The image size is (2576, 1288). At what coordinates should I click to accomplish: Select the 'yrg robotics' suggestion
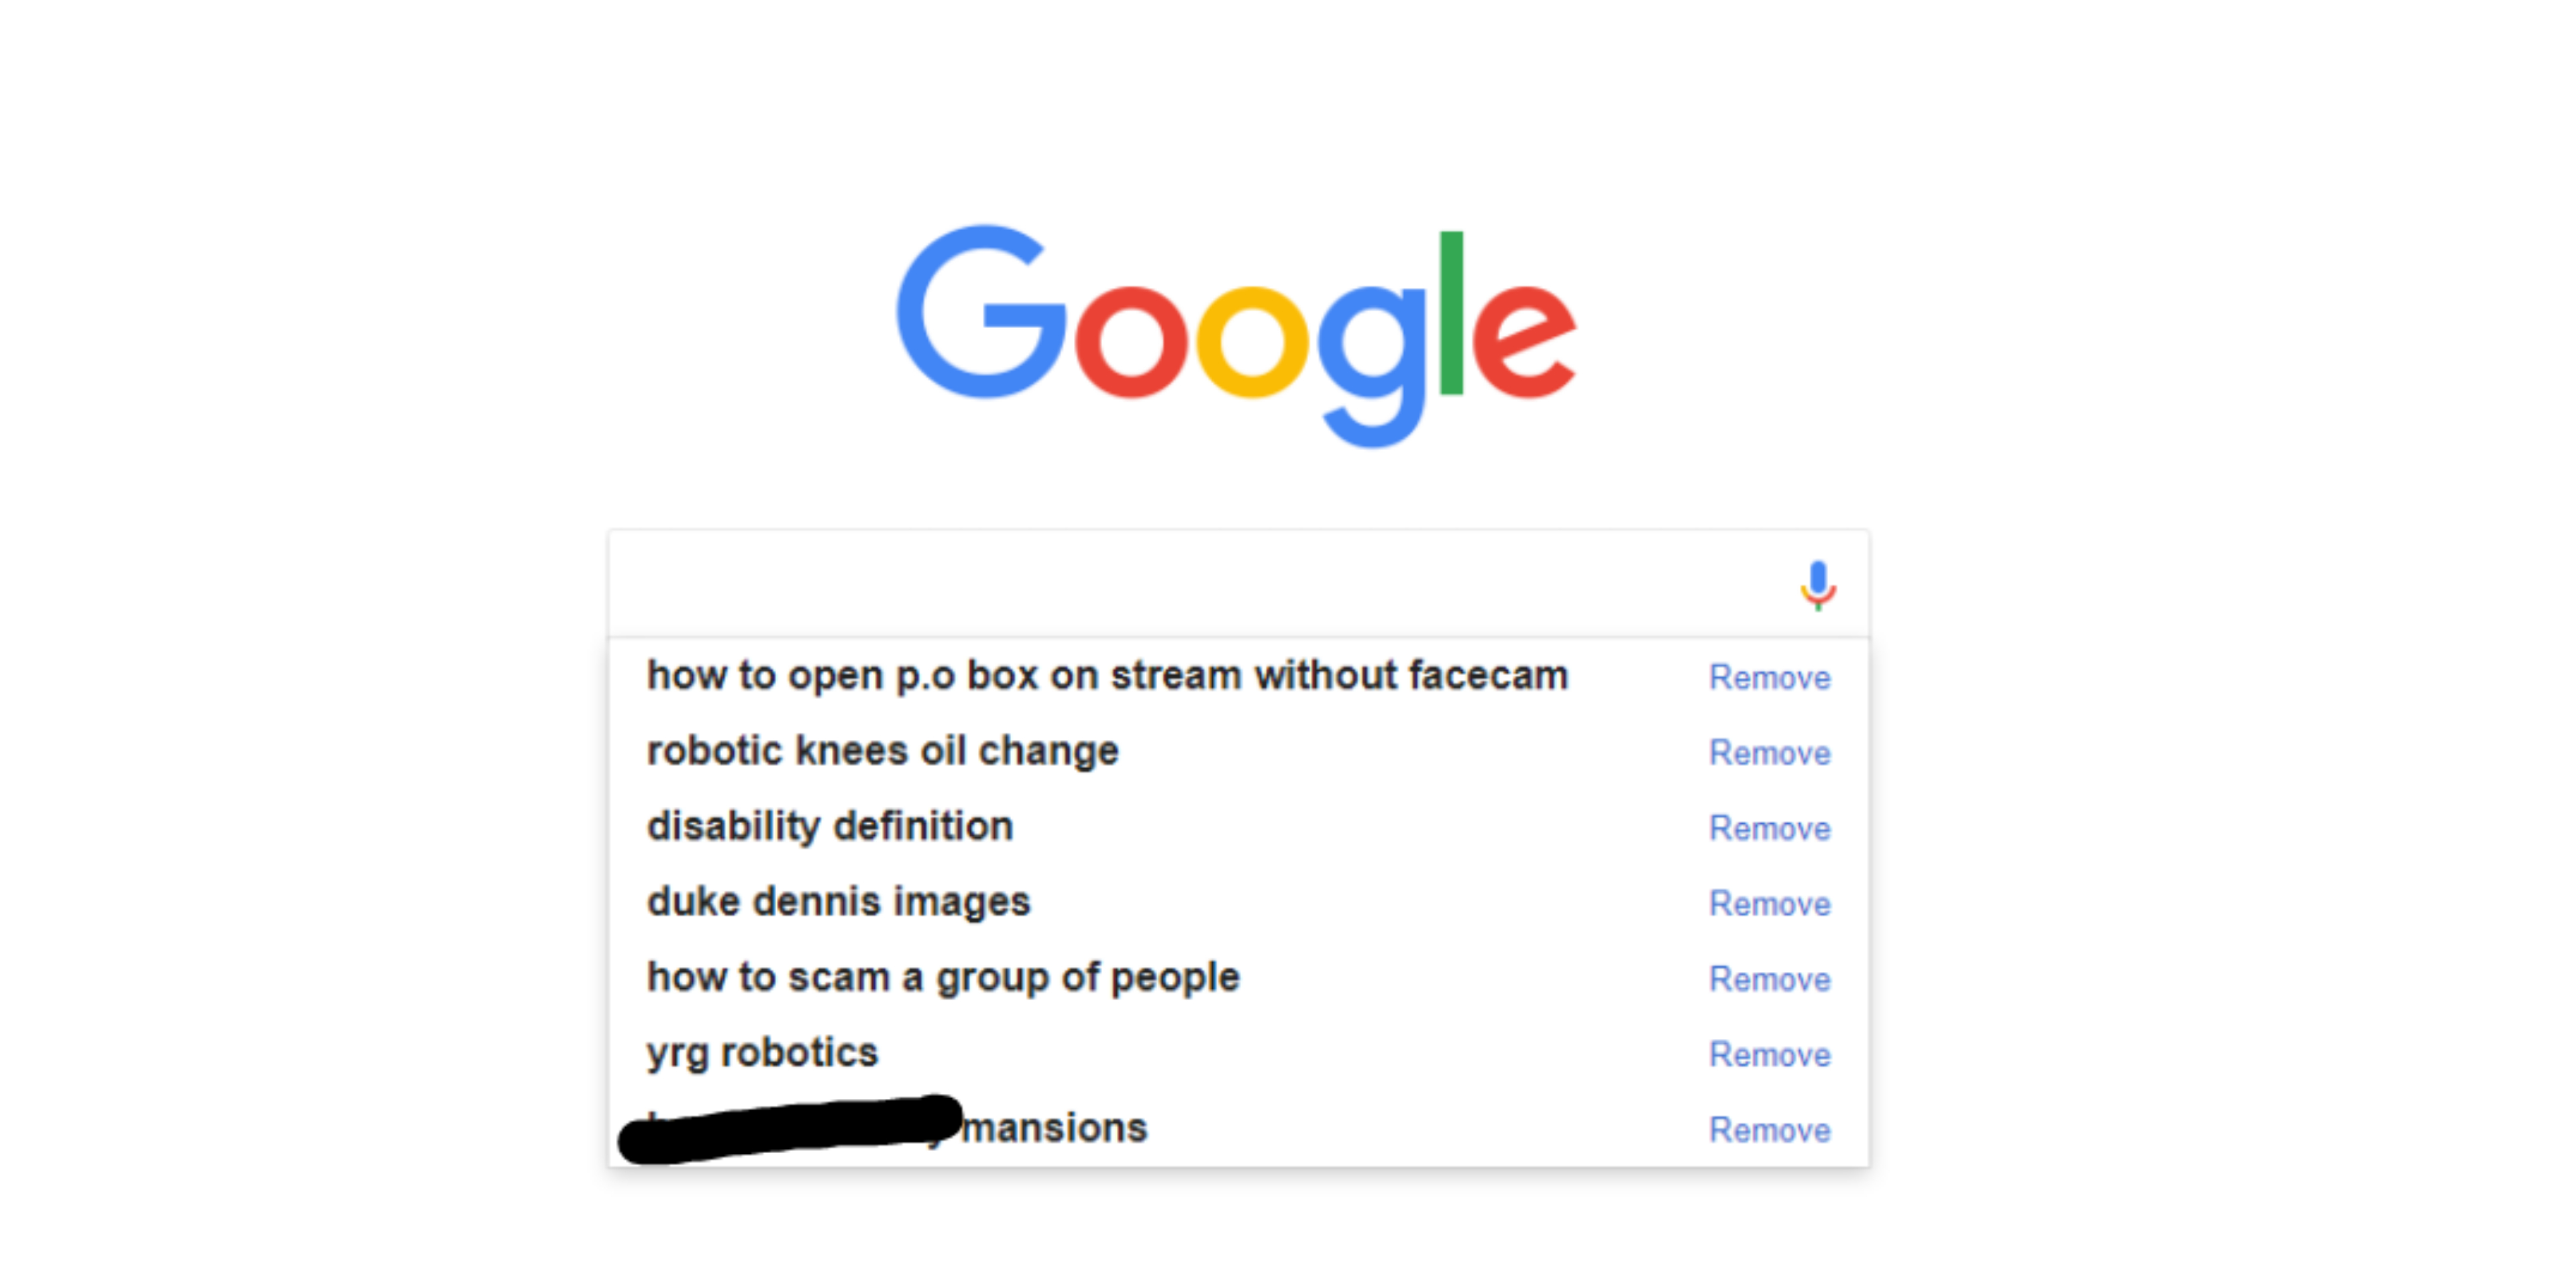point(763,1052)
